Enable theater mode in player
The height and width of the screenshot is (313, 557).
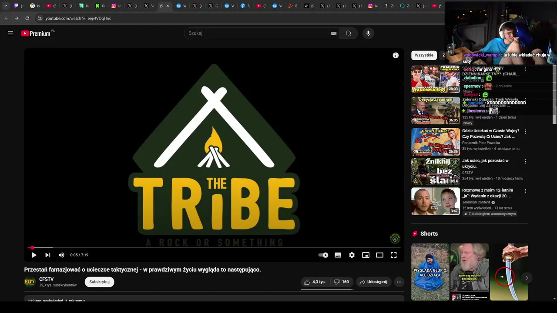pyautogui.click(x=379, y=255)
